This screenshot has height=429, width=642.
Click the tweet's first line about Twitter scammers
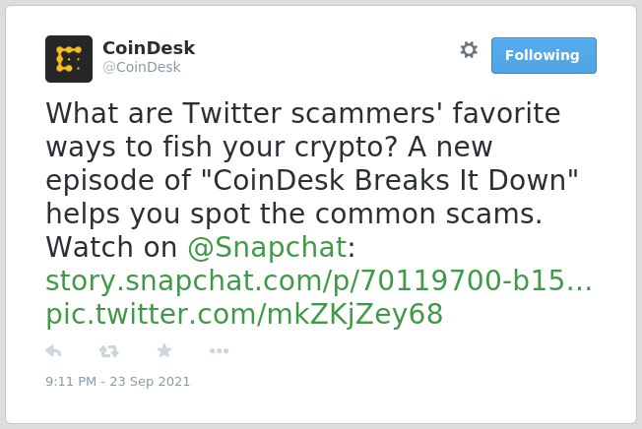point(303,113)
